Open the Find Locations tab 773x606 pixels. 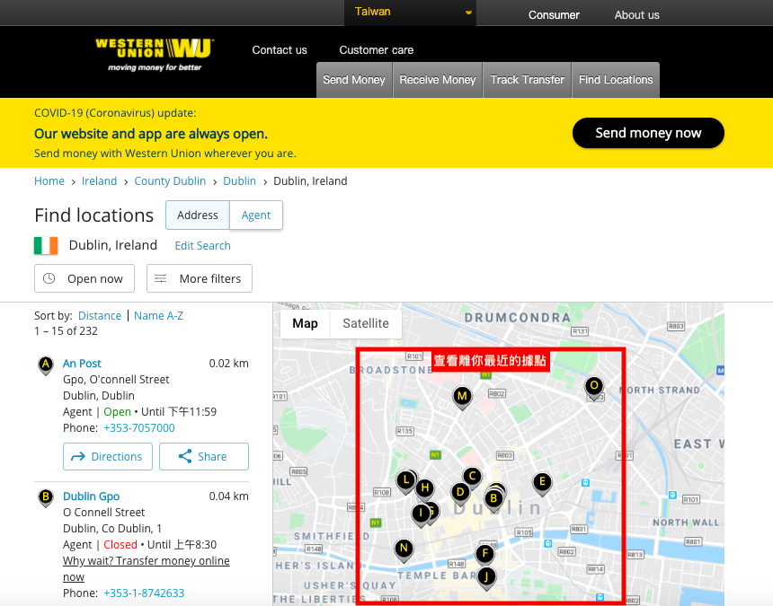tap(616, 80)
